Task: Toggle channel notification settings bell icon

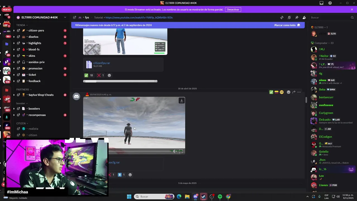Action: point(289,17)
